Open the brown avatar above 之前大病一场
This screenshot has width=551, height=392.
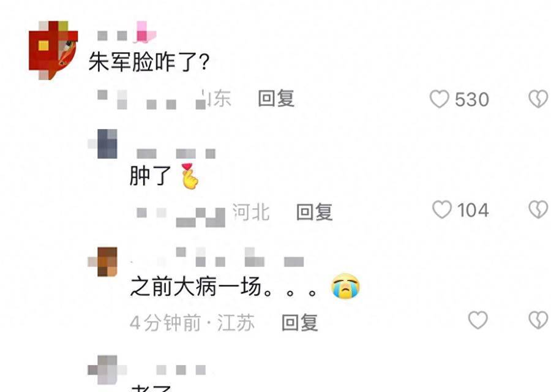(103, 262)
